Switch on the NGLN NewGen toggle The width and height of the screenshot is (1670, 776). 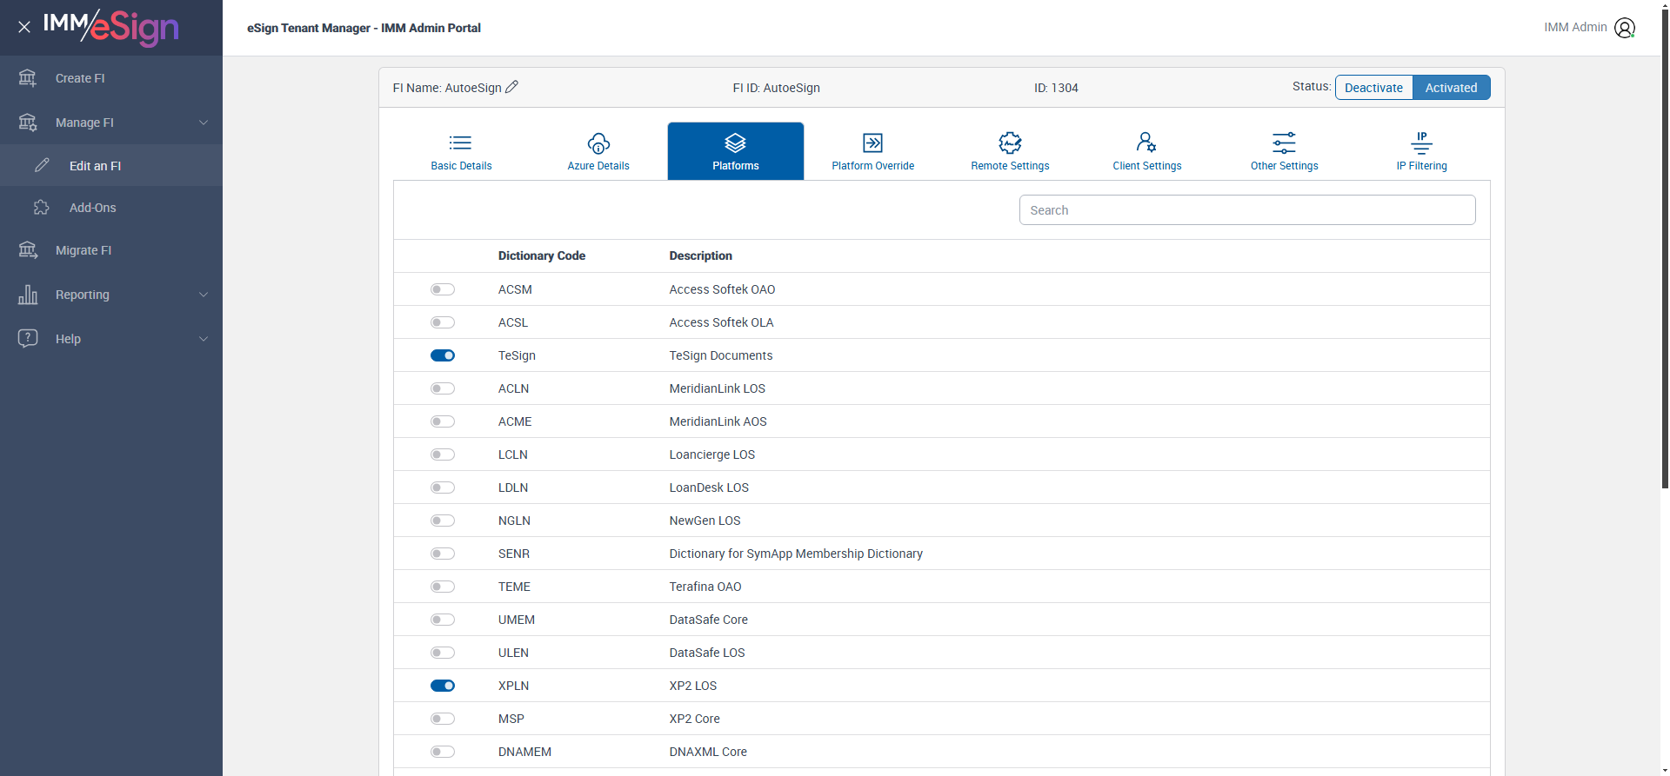point(443,521)
